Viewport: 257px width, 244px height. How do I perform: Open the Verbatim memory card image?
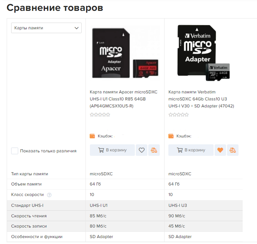(x=203, y=53)
